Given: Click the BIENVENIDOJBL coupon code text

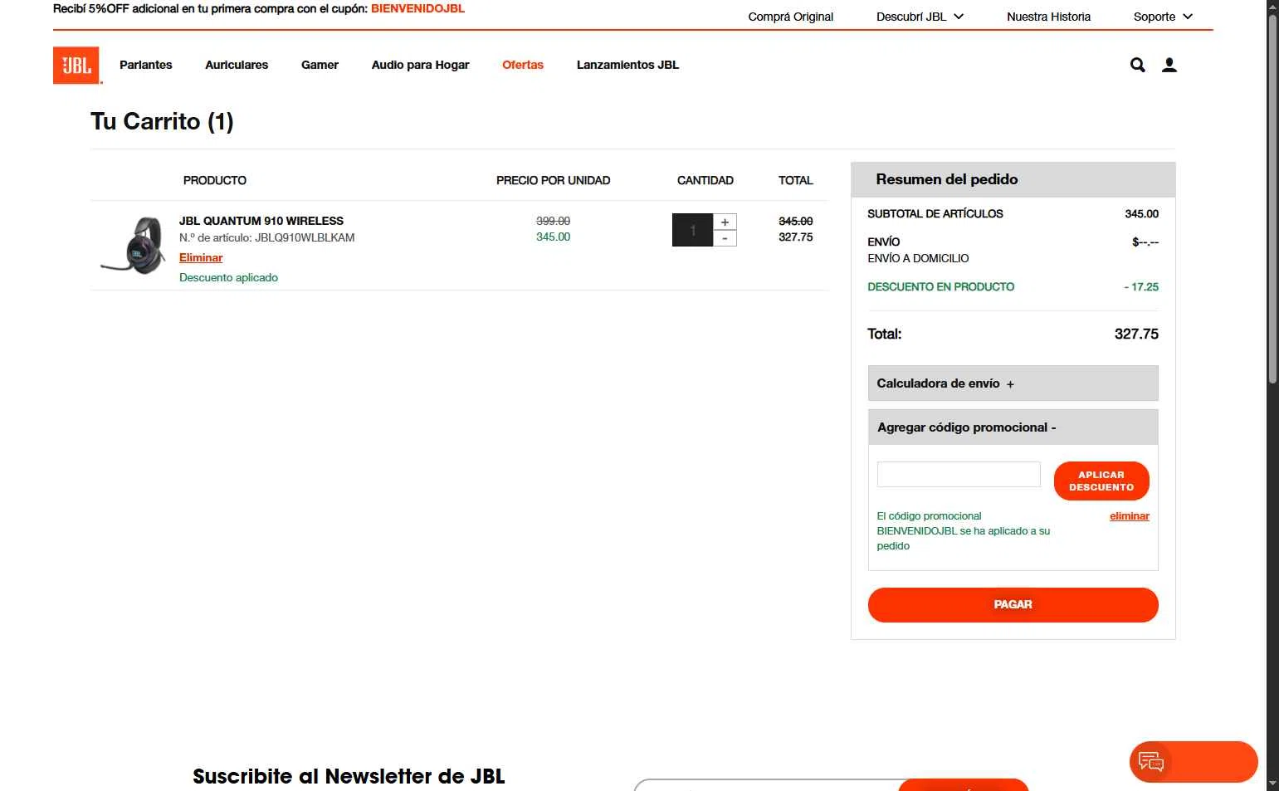Looking at the screenshot, I should tap(417, 8).
